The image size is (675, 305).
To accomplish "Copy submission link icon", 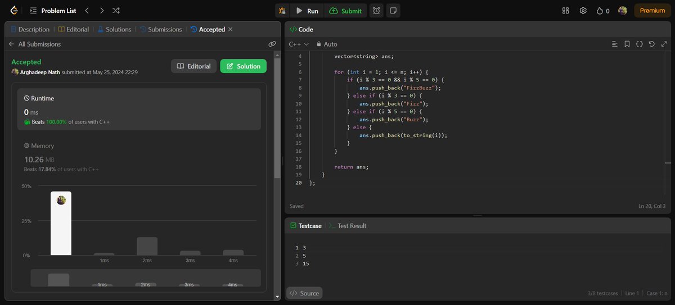I will (272, 44).
